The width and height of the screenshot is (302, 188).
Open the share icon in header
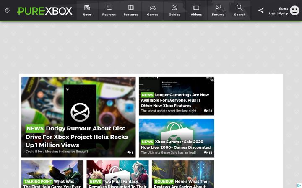(x=261, y=10)
